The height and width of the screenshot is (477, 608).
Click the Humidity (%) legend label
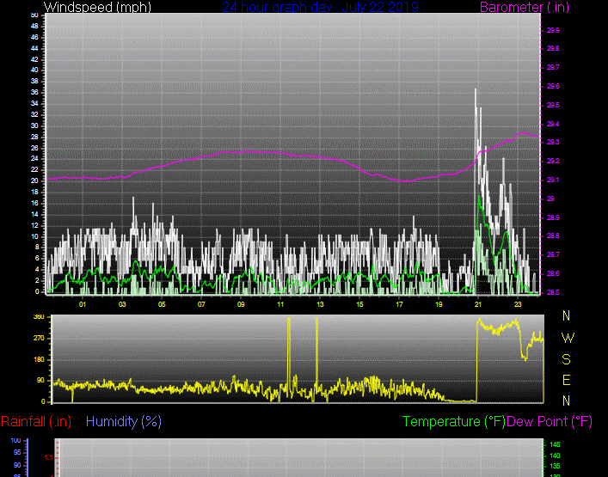click(x=124, y=422)
